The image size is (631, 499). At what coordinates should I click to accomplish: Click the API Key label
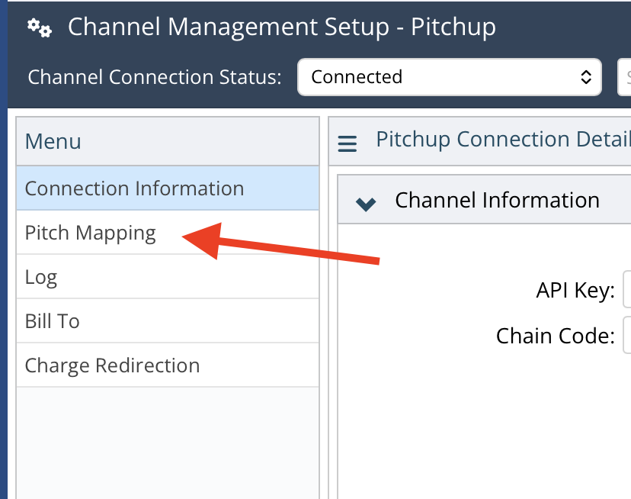point(575,290)
